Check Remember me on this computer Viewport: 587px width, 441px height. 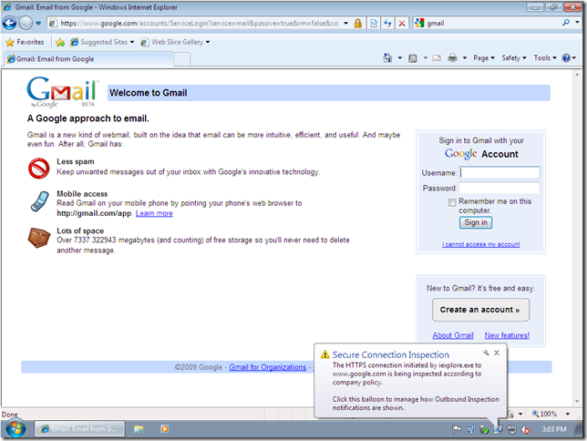click(x=452, y=202)
